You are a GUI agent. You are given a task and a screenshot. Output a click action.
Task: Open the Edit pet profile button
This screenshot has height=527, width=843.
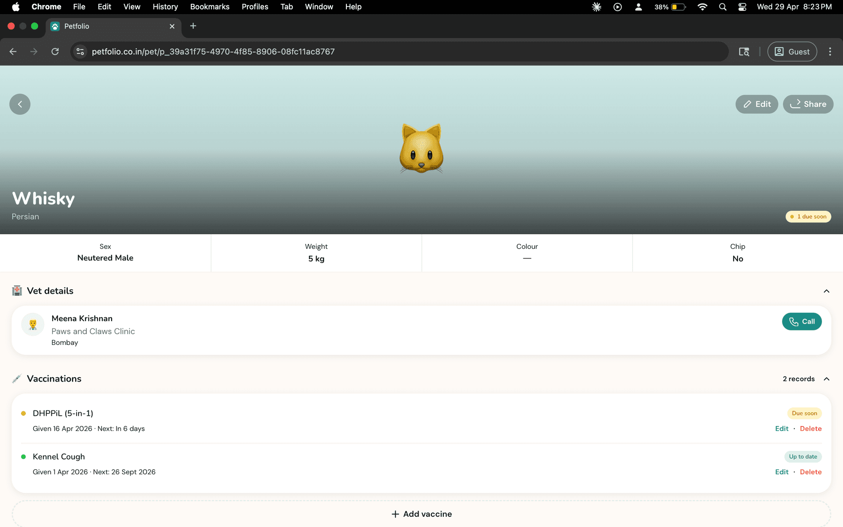[x=757, y=104]
